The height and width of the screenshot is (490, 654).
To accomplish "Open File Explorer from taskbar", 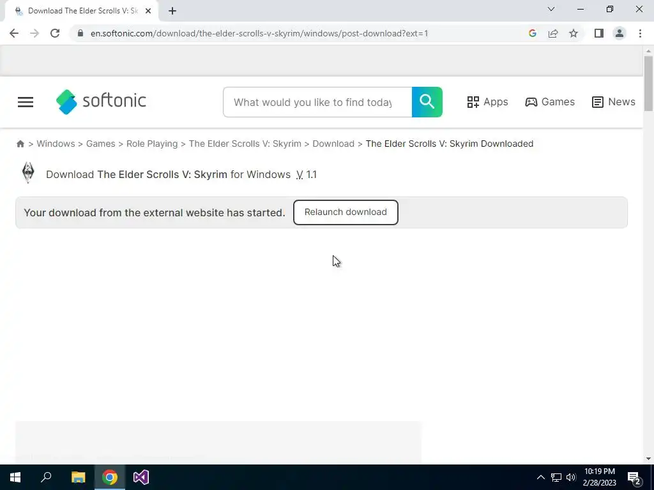I will pos(78,477).
